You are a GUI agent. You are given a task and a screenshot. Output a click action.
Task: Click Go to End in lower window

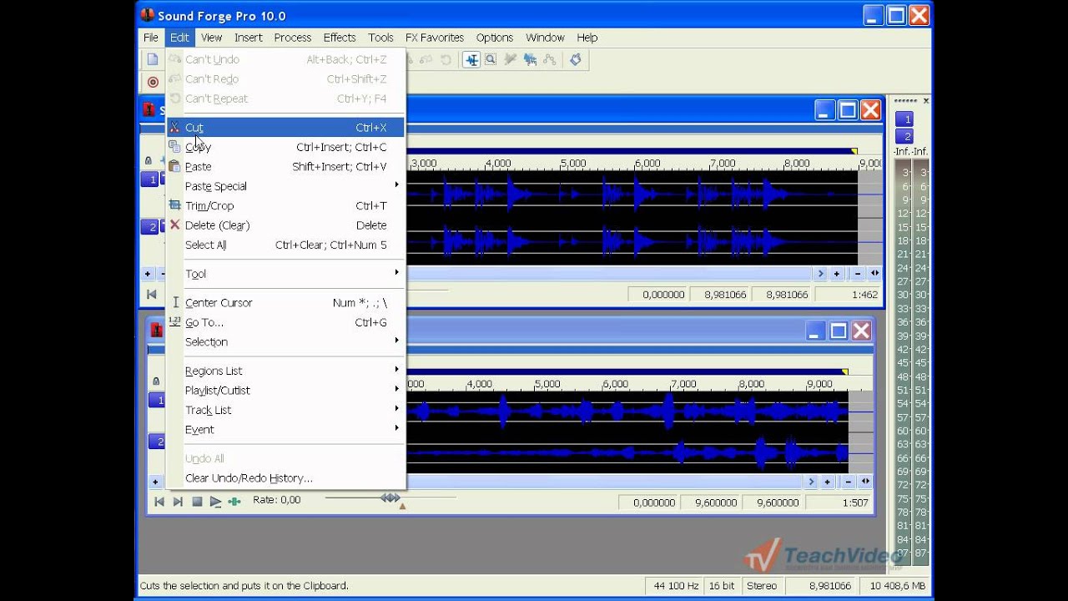tap(178, 502)
